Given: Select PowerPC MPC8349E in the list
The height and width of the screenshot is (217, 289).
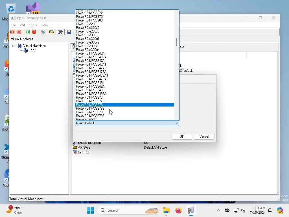Looking at the screenshot, I should pyautogui.click(x=125, y=90).
